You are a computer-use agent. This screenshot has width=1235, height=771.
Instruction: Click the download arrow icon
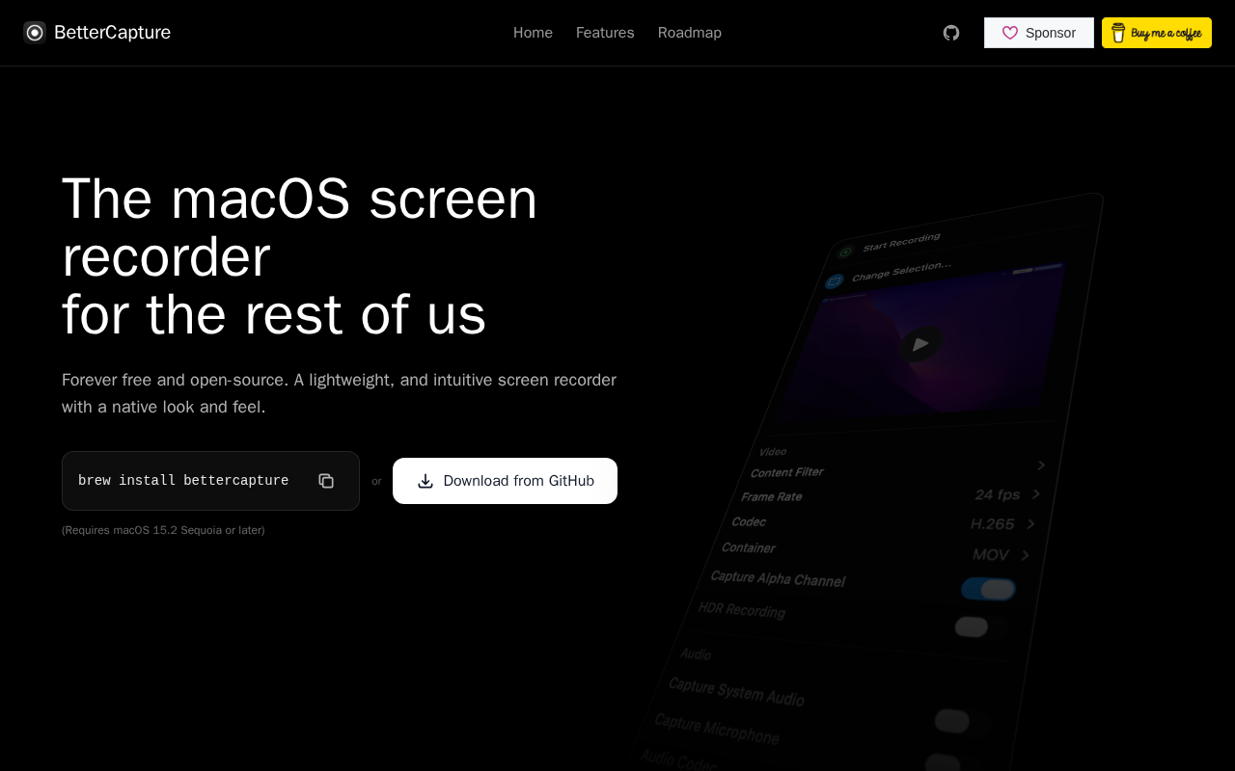tap(425, 481)
